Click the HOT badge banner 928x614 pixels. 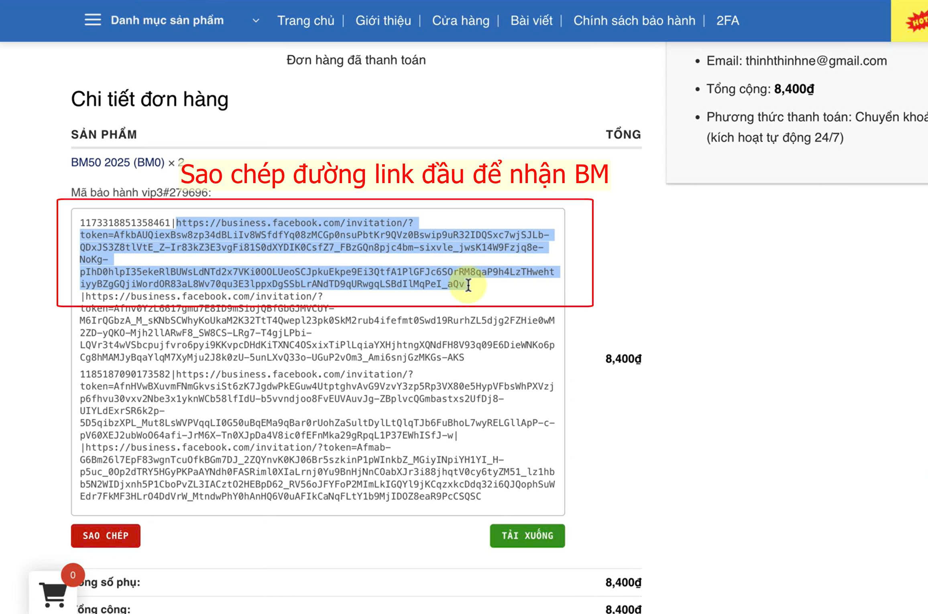(x=917, y=21)
